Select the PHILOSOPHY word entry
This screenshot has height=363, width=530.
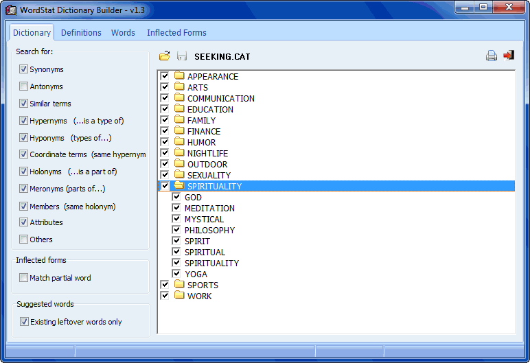pos(209,230)
